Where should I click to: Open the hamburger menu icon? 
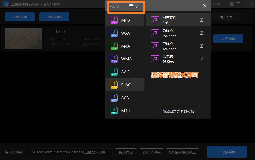(239, 4)
